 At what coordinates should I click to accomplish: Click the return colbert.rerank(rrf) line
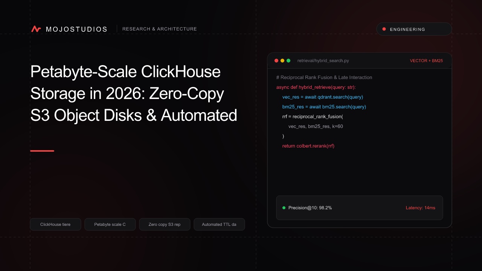pyautogui.click(x=308, y=146)
